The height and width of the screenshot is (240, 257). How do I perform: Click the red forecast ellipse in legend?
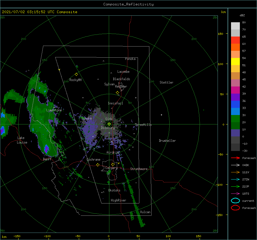coord(235,208)
